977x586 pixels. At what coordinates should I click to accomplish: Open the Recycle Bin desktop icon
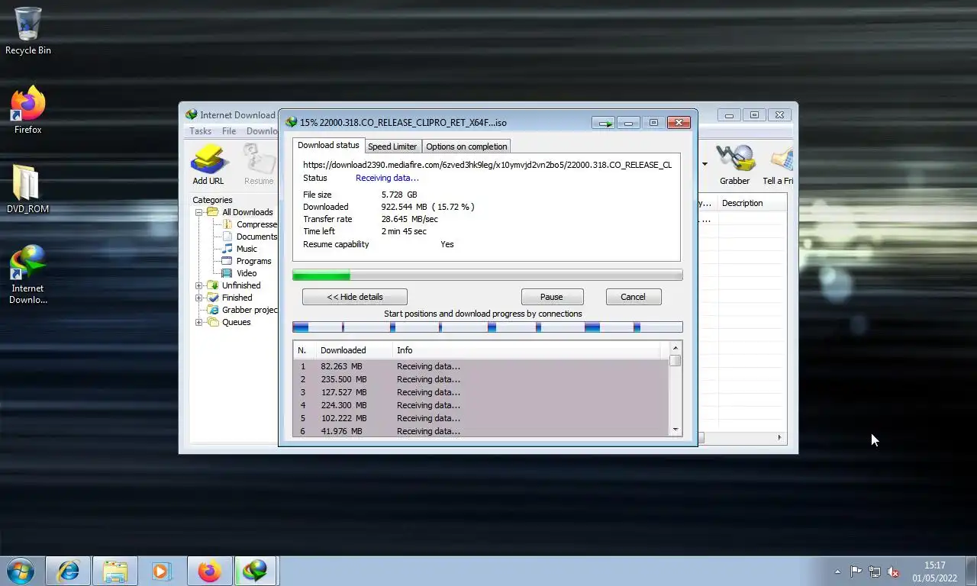pos(28,31)
